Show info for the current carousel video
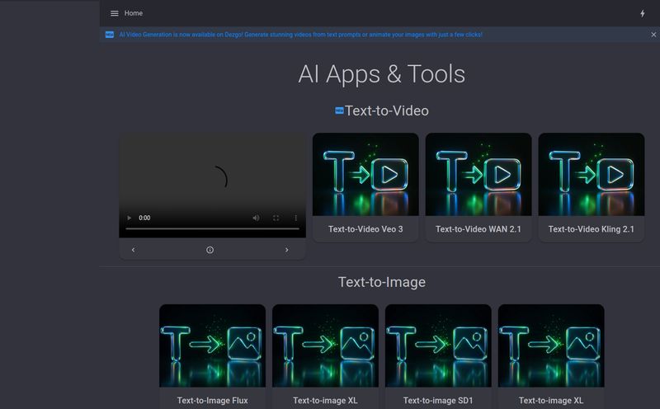 click(210, 250)
